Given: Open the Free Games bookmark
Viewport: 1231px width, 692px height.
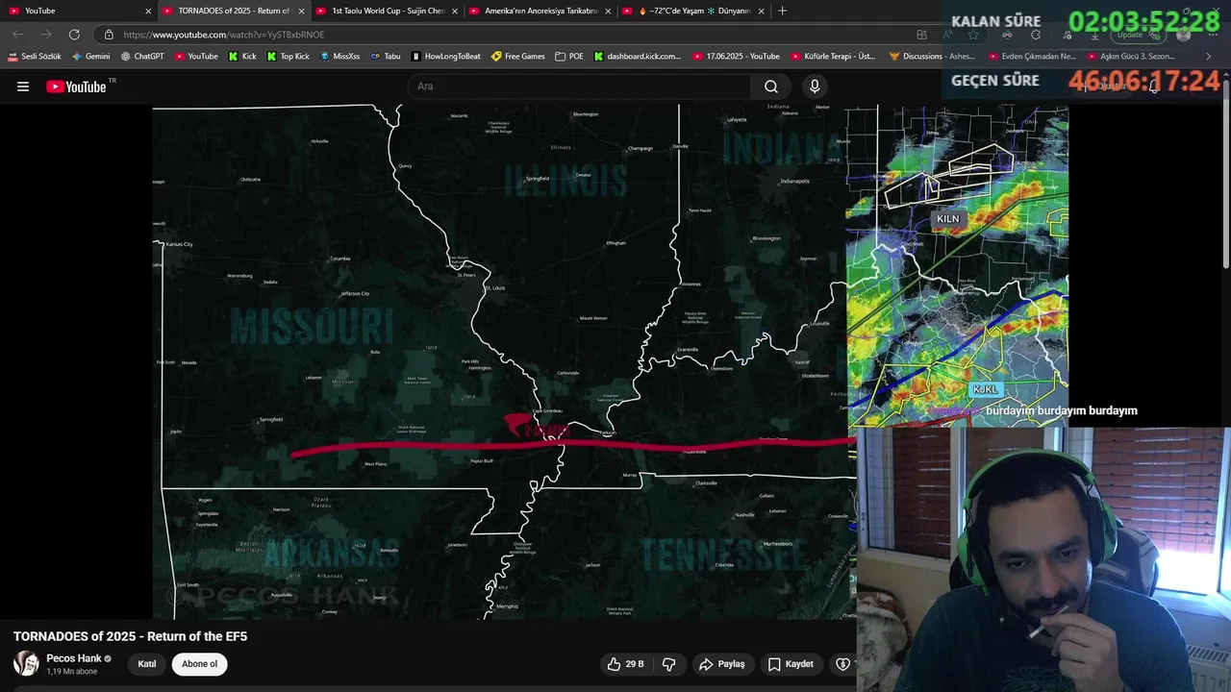Looking at the screenshot, I should pyautogui.click(x=518, y=57).
